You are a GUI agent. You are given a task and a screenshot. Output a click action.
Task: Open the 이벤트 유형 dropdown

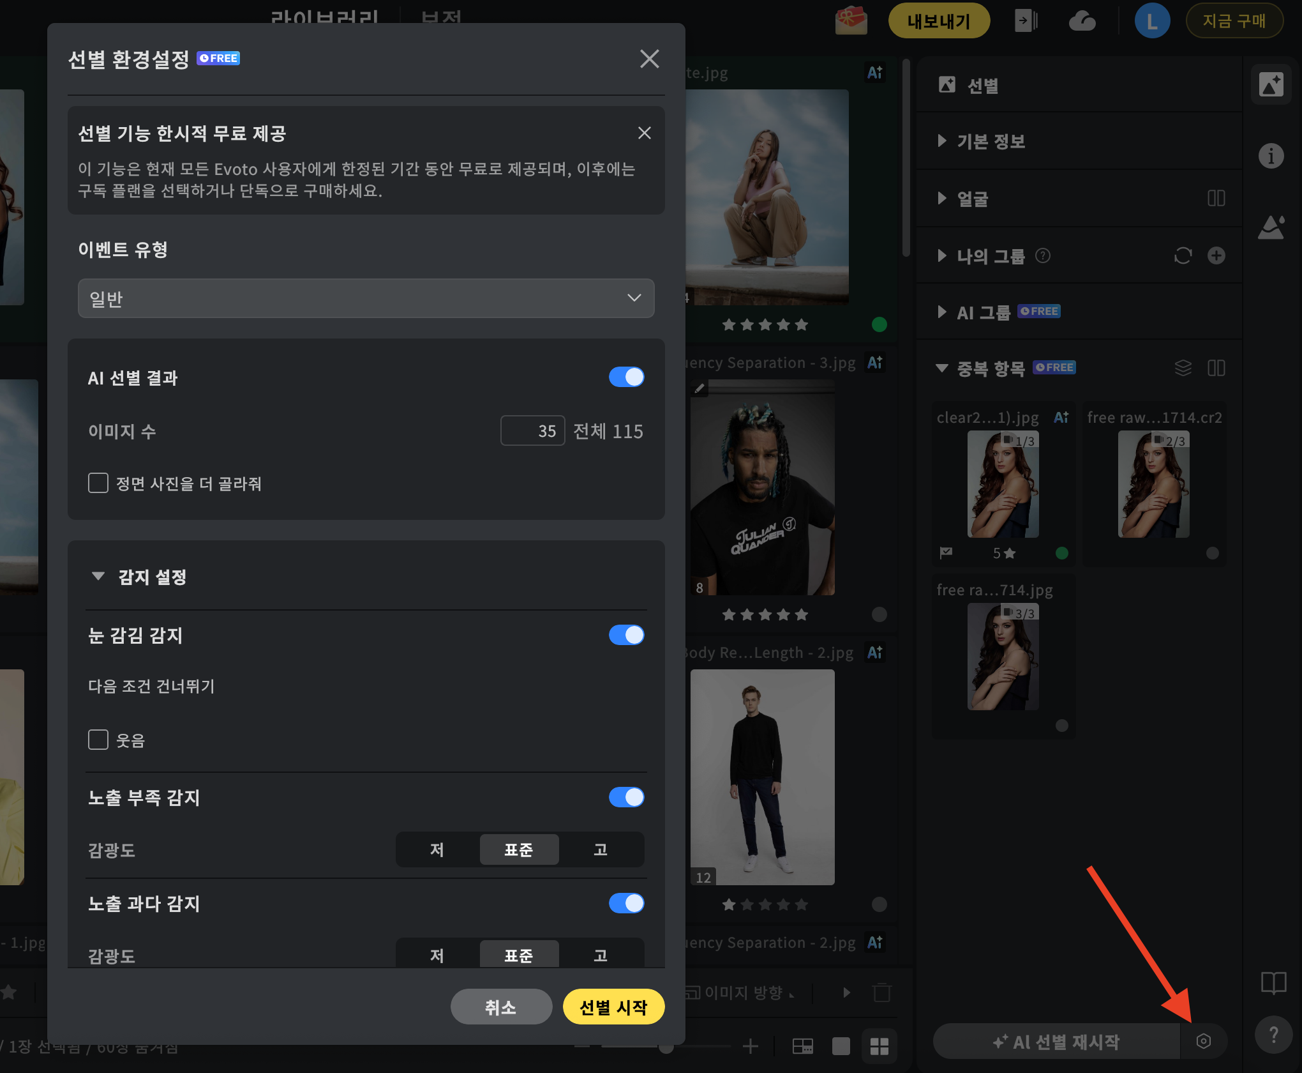[366, 298]
